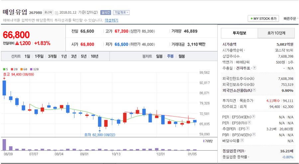Click the green 5-day moving average legend square
Screen dimensions: 299x164
(4, 69)
